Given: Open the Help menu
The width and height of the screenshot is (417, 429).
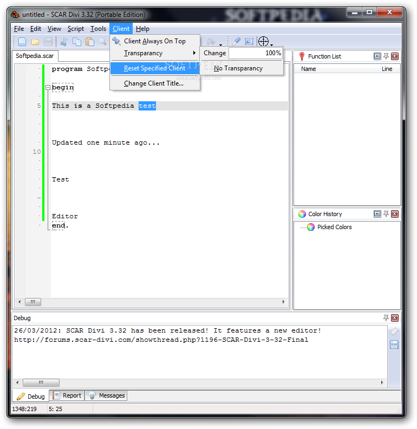Looking at the screenshot, I should [142, 29].
